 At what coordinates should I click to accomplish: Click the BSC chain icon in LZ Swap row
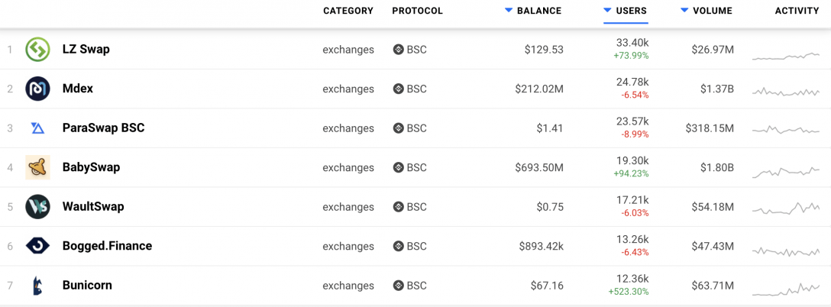pos(398,50)
